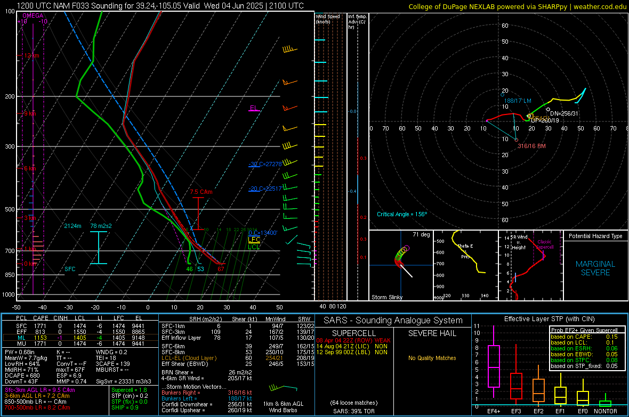Select the Wind Speed (knots) panel header
This screenshot has width=629, height=417.
[x=328, y=19]
